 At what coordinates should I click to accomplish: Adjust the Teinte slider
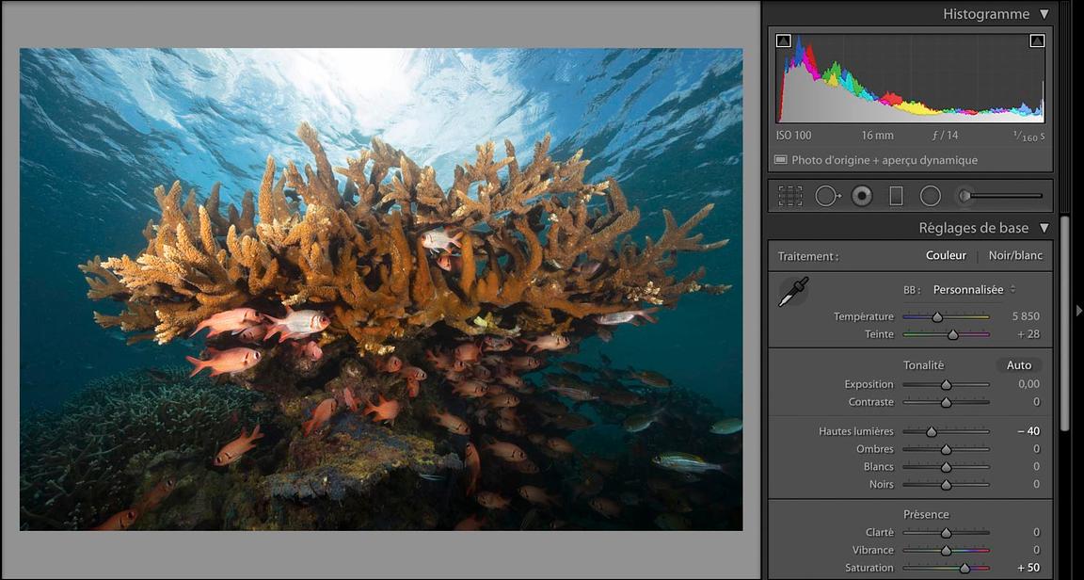click(946, 334)
